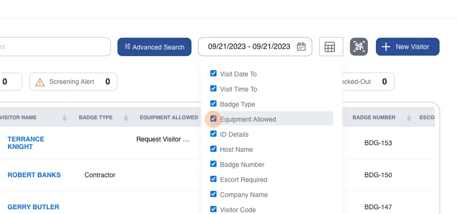This screenshot has height=214, width=457.
Task: Click the calendar icon in date range
Action: click(x=301, y=47)
